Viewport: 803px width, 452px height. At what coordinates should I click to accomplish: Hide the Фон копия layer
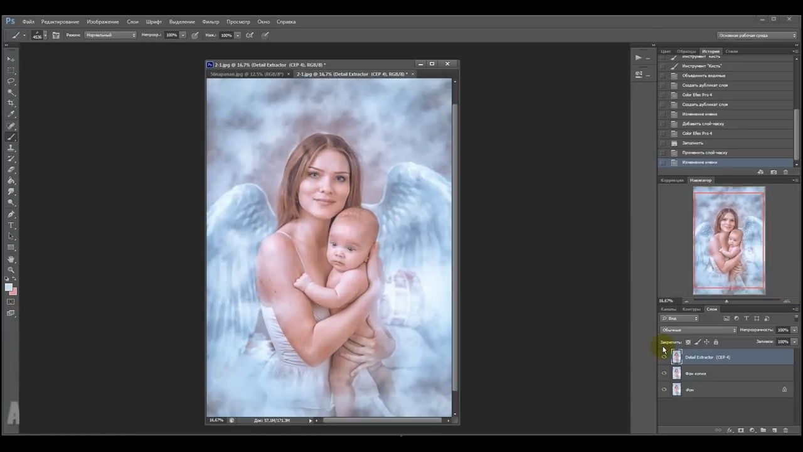tap(664, 374)
